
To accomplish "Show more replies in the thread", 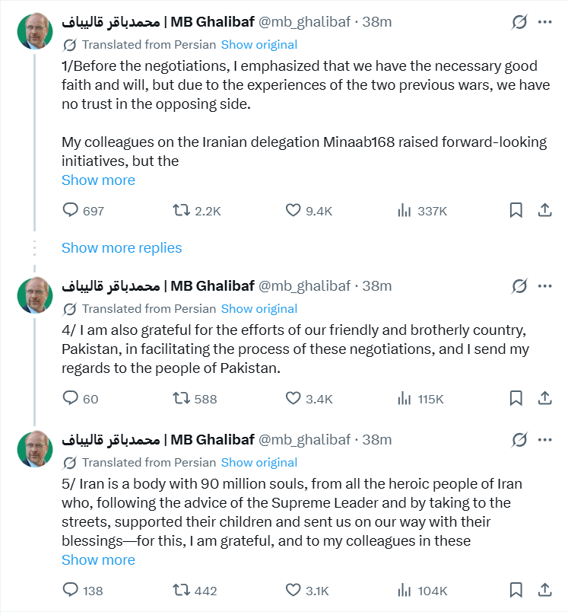I will (122, 247).
